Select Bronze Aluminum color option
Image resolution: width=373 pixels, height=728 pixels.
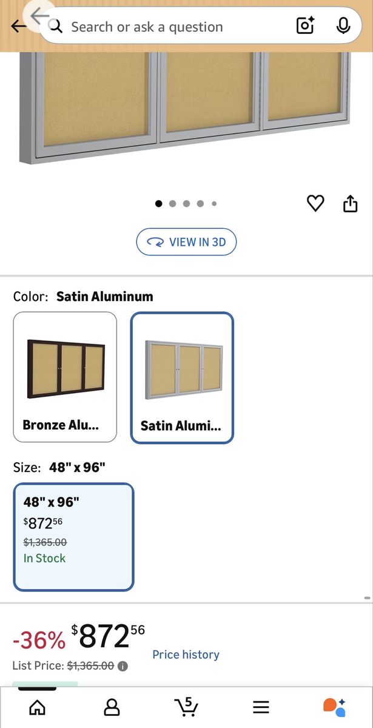click(65, 377)
